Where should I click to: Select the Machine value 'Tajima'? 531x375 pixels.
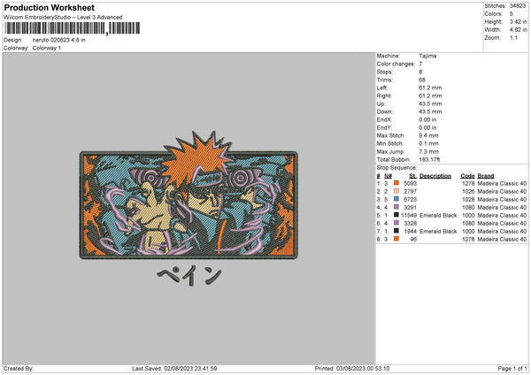427,56
